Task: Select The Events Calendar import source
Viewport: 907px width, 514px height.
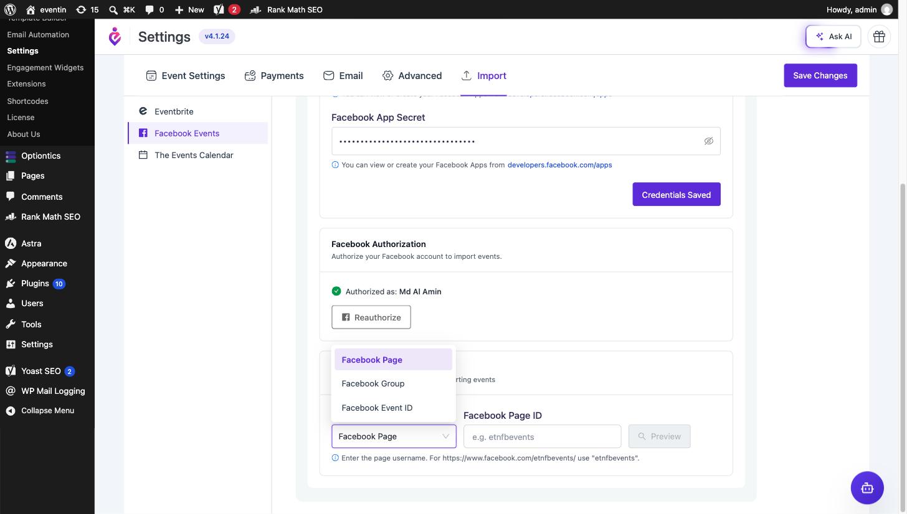Action: [x=198, y=155]
